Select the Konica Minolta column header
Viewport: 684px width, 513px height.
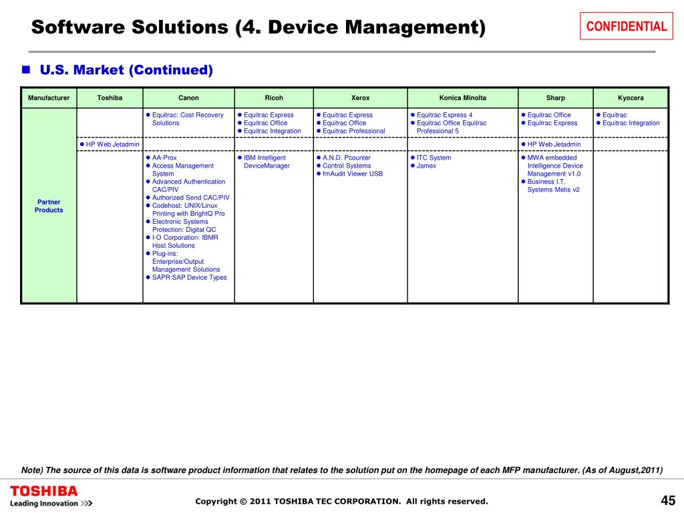463,98
